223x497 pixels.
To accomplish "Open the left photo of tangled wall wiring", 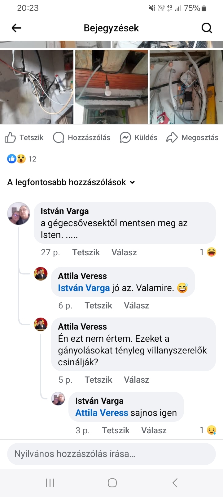I will tap(37, 87).
